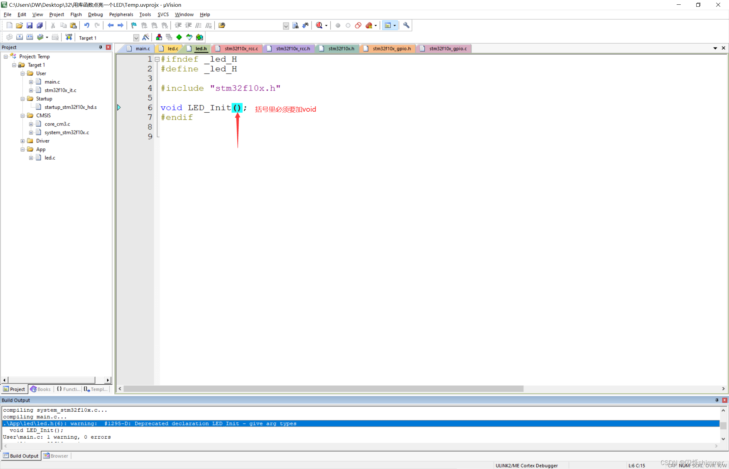Click the editor horizontal scrollbar thumb
729x469 pixels.
coord(323,389)
